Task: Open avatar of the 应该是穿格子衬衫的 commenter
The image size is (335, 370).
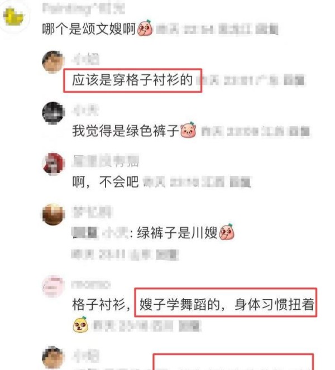Action: pyautogui.click(x=54, y=62)
